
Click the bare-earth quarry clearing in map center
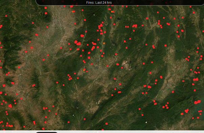[126, 65]
